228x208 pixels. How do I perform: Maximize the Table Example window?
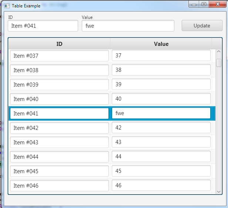[x=204, y=4]
